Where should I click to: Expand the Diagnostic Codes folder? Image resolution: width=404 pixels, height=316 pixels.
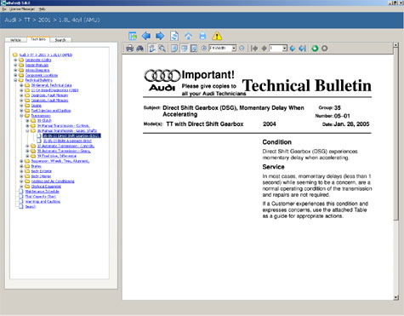pyautogui.click(x=15, y=60)
